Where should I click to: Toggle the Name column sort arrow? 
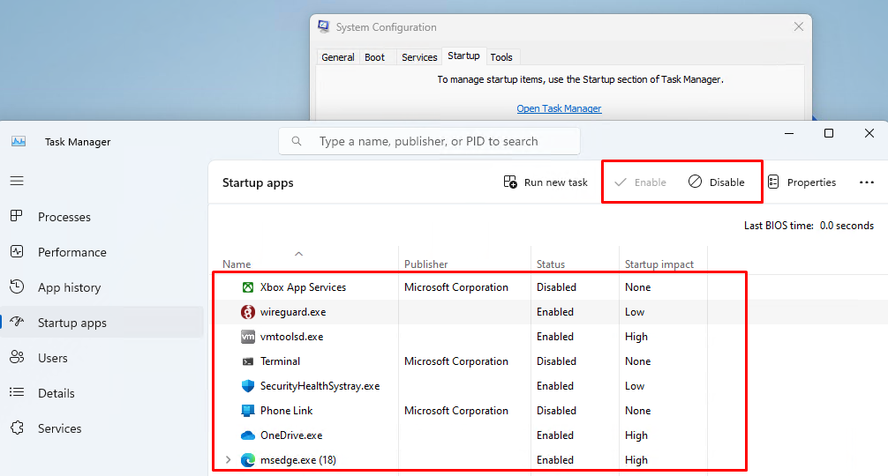(x=299, y=254)
